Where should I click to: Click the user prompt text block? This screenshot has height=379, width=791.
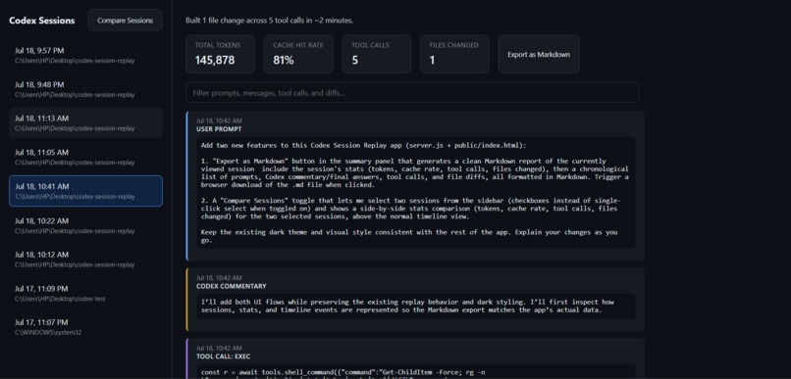pos(416,192)
